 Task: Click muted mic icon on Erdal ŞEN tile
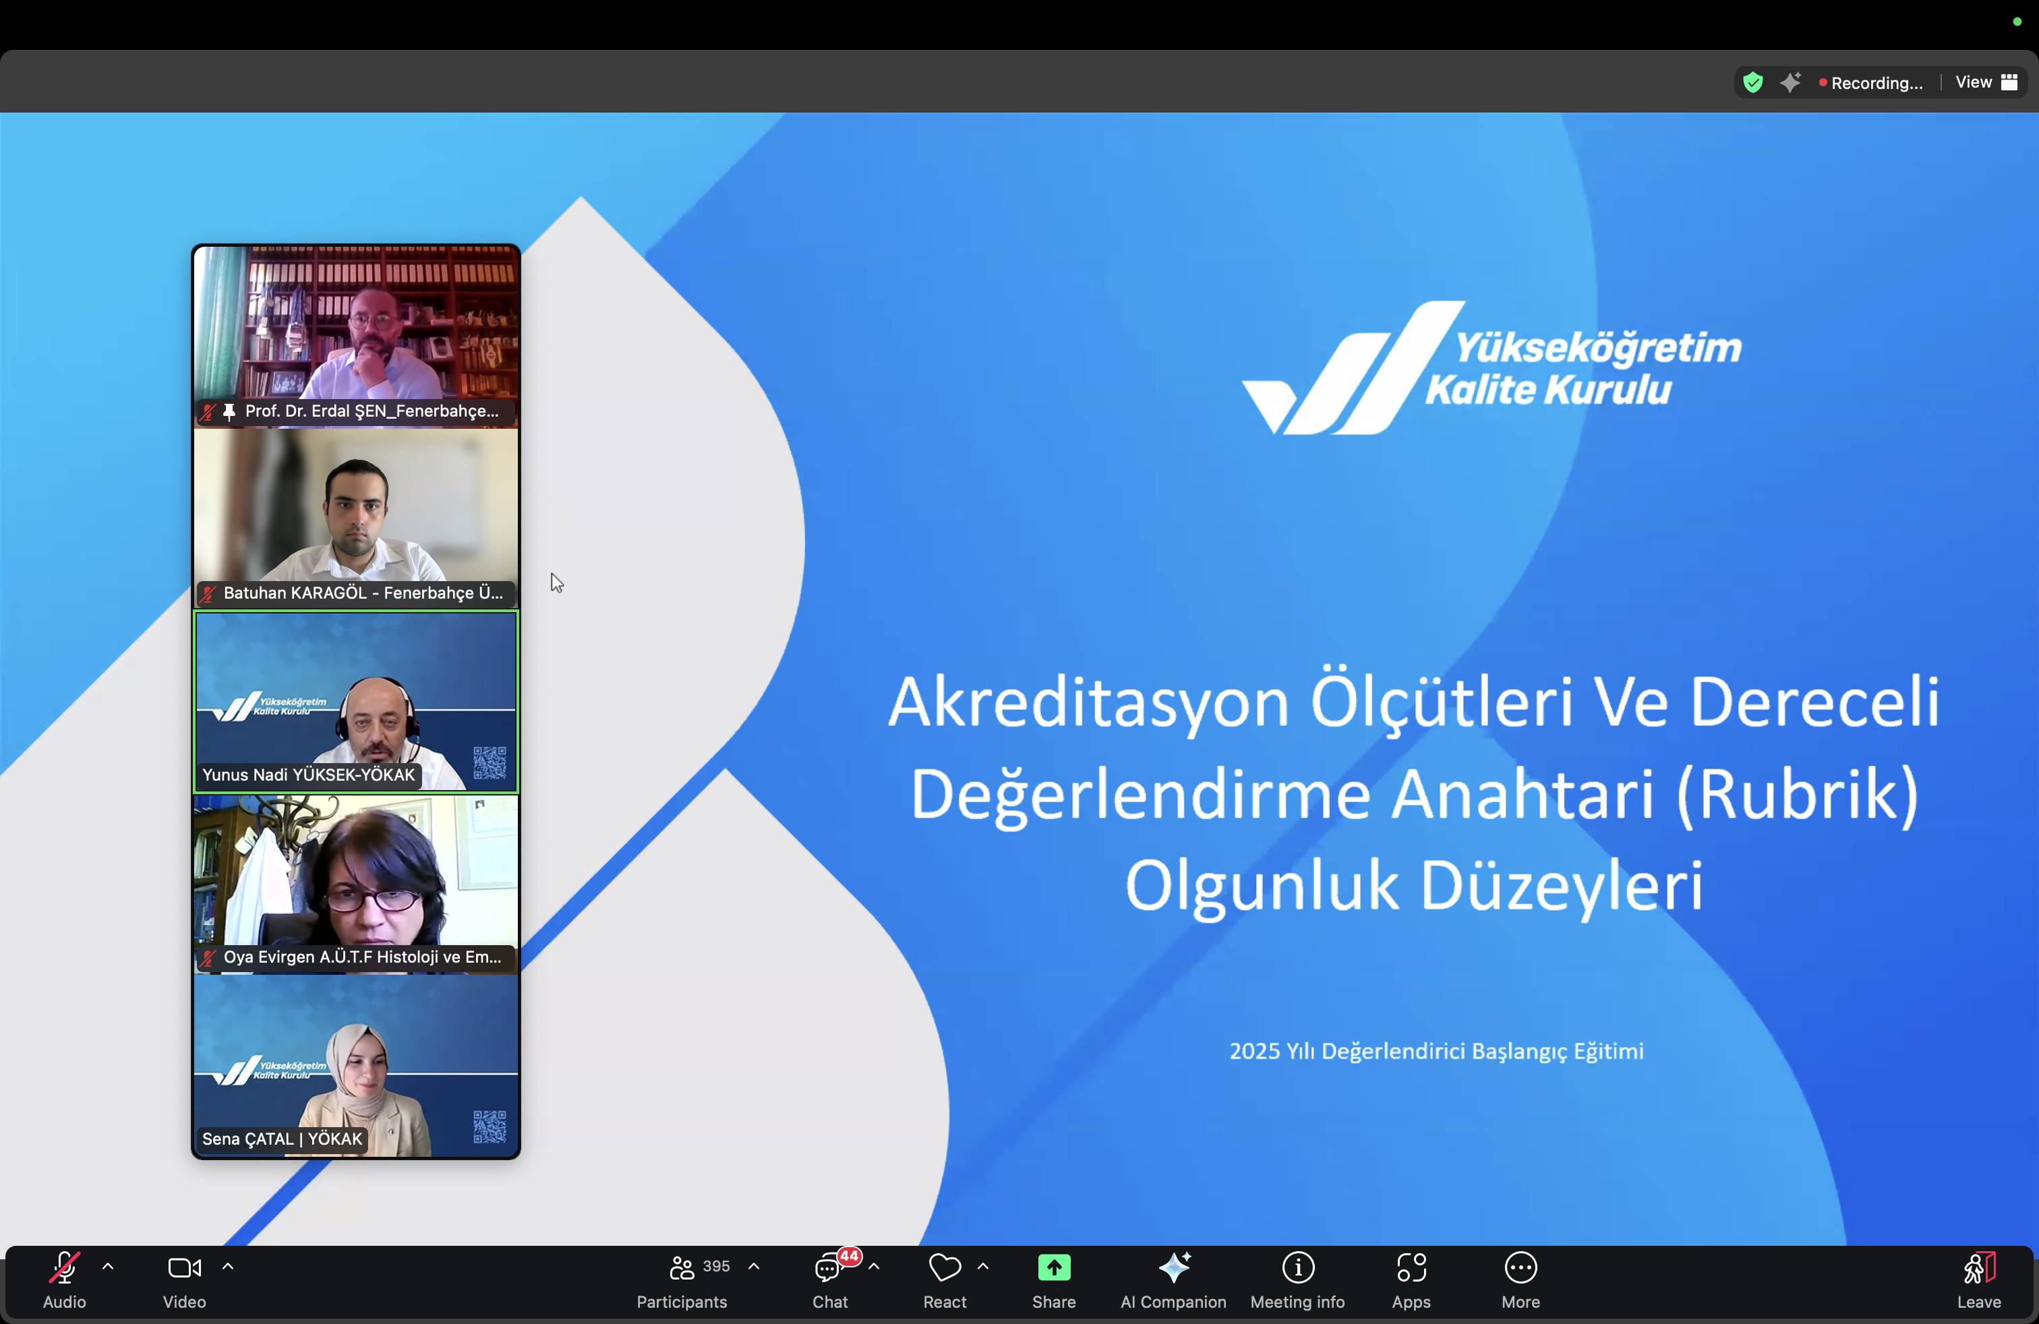208,412
